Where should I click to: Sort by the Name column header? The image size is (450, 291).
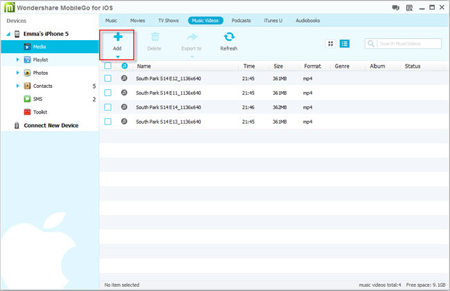pos(144,66)
